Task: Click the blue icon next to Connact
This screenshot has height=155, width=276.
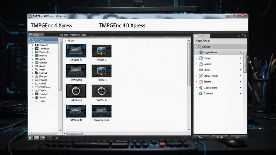Action: tap(201, 93)
